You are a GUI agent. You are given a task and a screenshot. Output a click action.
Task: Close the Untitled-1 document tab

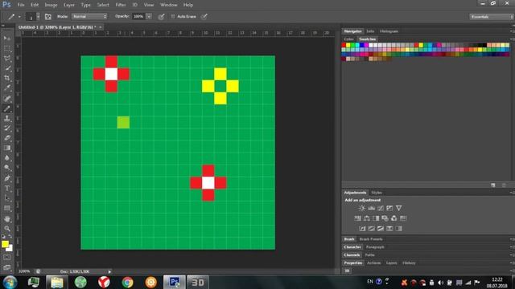[100, 27]
